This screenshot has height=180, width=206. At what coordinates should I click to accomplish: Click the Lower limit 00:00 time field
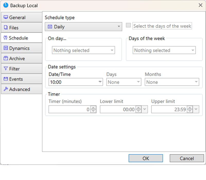(x=118, y=109)
